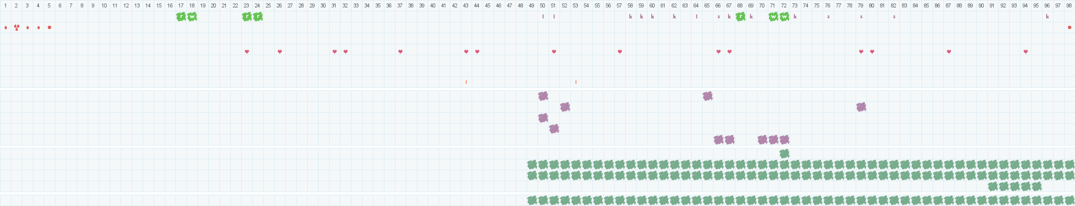Click the triple-drop heavy bleeding icon on day 2
The height and width of the screenshot is (206, 1075).
pyautogui.click(x=16, y=27)
